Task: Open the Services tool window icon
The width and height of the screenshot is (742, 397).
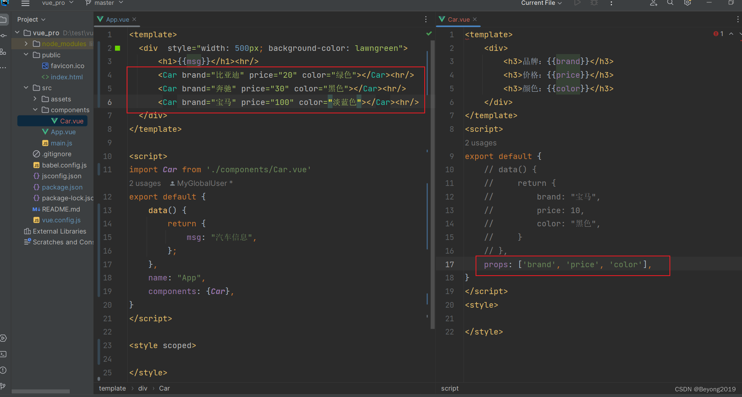Action: point(3,338)
